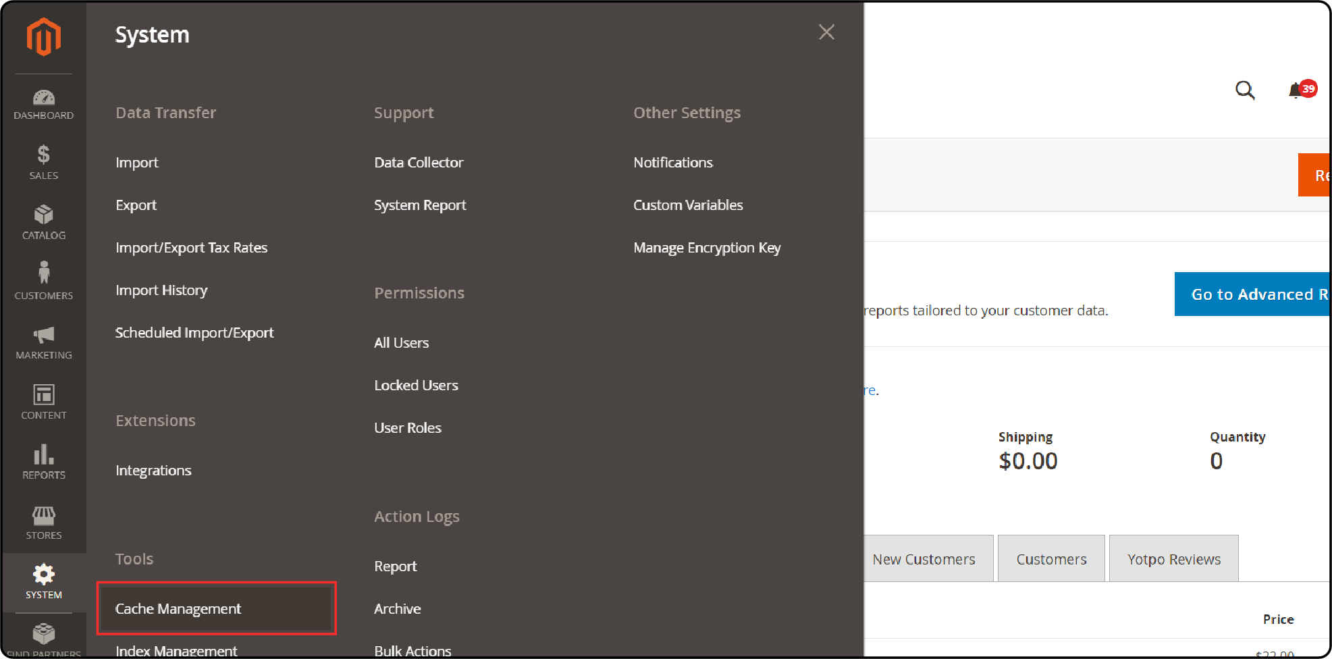Click the Magento logo icon
The height and width of the screenshot is (659, 1332).
[44, 36]
